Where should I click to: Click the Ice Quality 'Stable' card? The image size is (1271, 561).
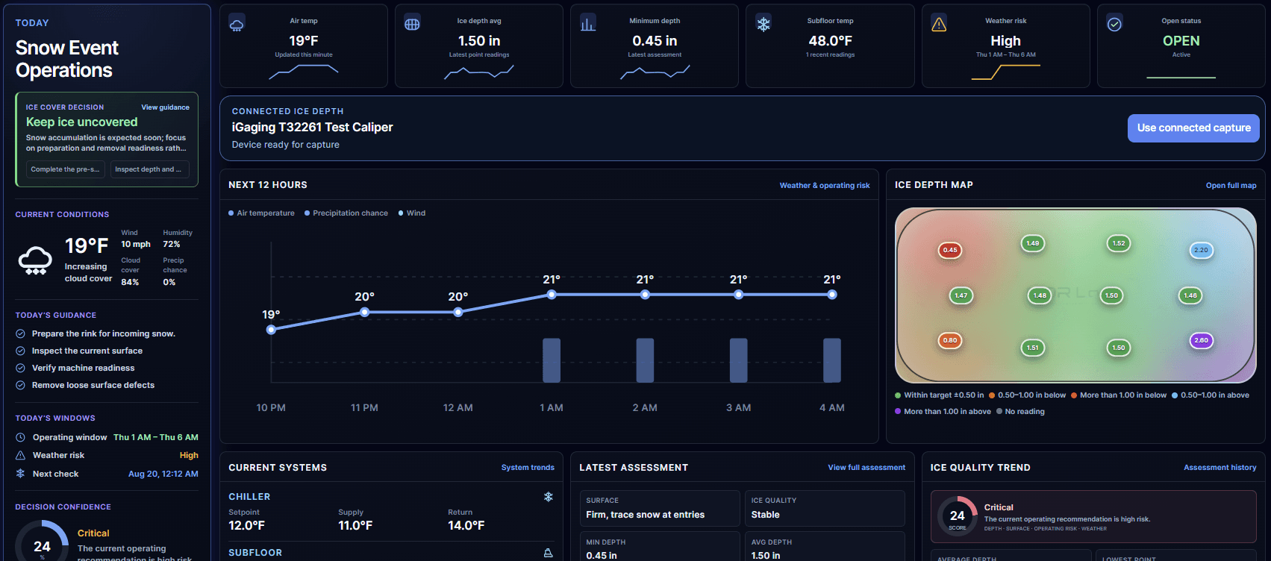click(825, 509)
